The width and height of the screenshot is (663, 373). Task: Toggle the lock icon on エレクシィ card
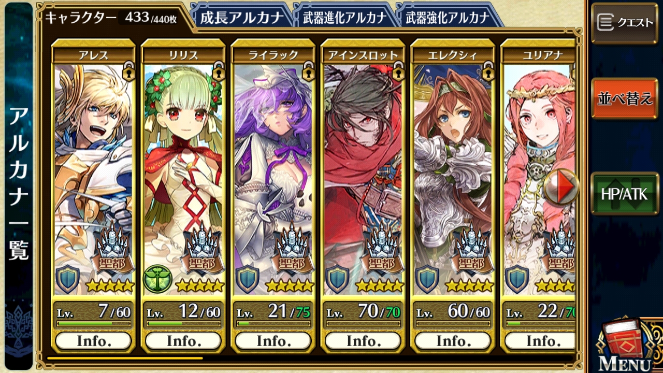pyautogui.click(x=488, y=72)
